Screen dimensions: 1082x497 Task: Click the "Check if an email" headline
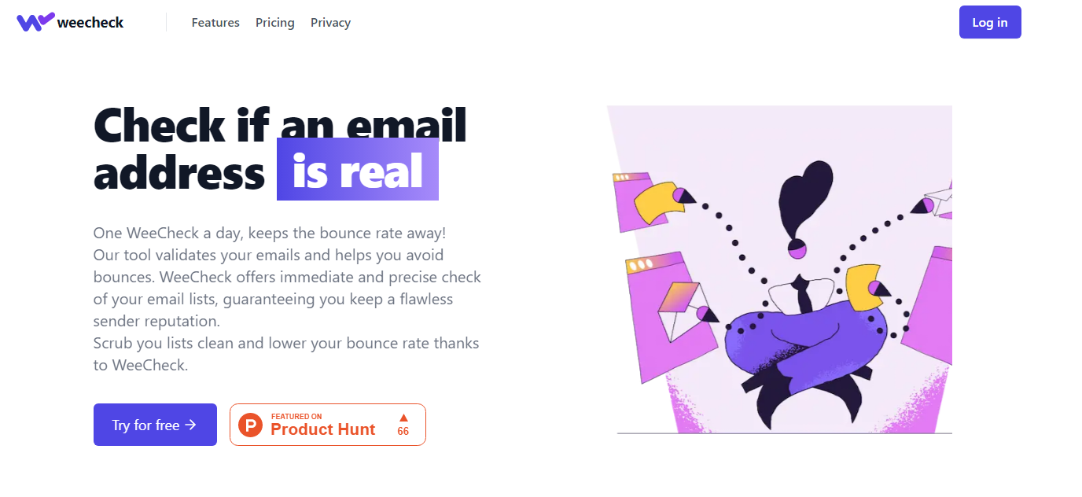(280, 126)
